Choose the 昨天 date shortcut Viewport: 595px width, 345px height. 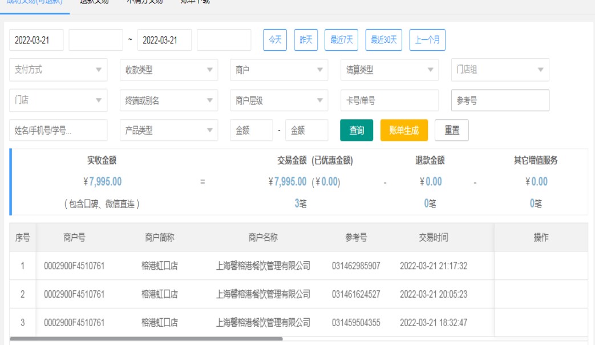click(306, 40)
